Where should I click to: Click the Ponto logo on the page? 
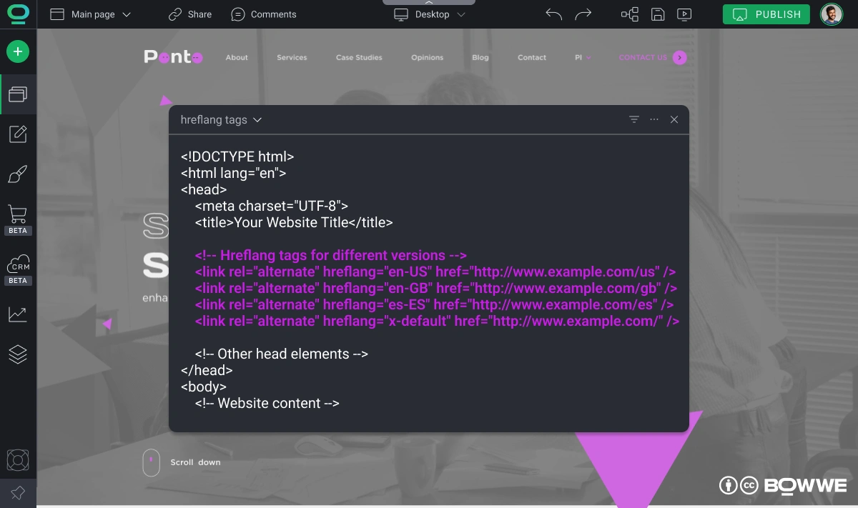[x=173, y=57]
